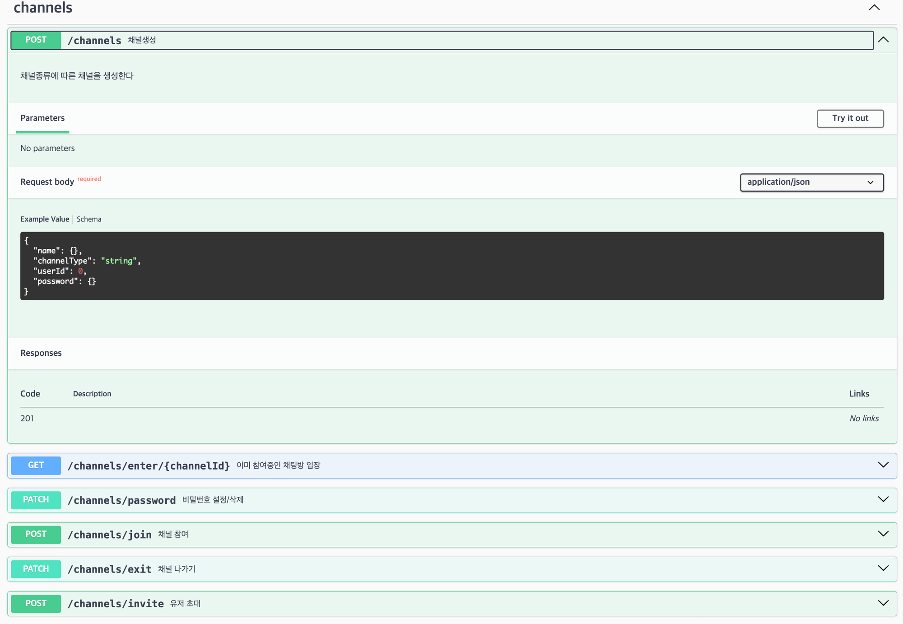This screenshot has height=624, width=903.
Task: Click the PATCH badge for /channels/exit
Action: (36, 569)
